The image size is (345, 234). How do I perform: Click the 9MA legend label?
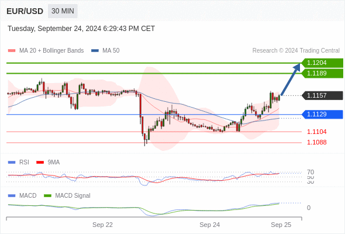pos(54,163)
